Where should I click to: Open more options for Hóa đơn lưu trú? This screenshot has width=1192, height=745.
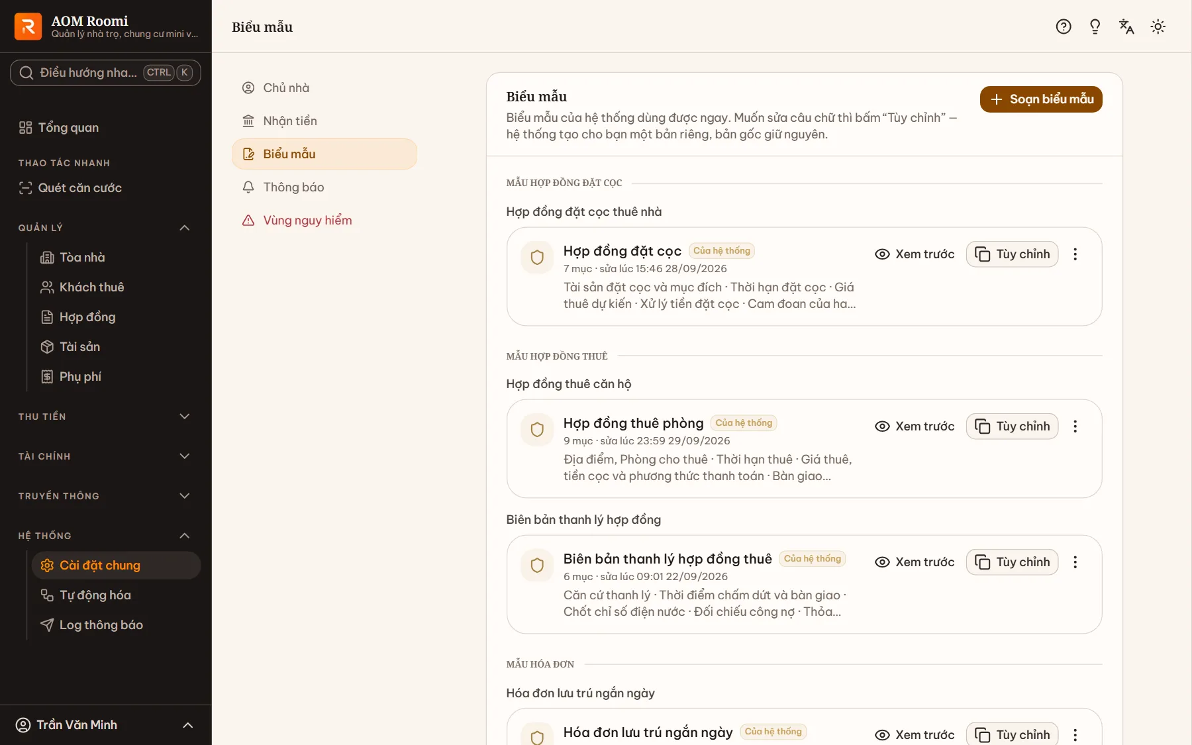click(1075, 735)
